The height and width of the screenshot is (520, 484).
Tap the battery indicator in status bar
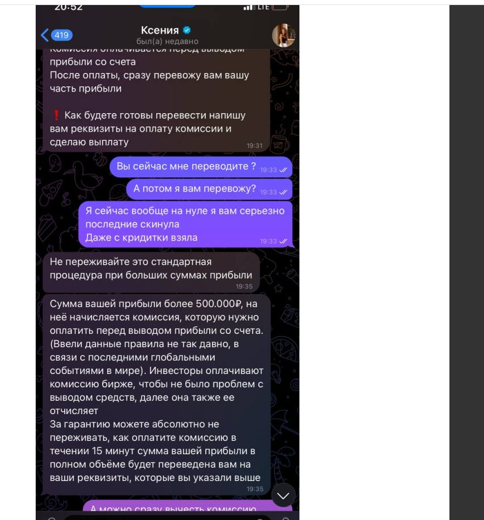point(280,7)
